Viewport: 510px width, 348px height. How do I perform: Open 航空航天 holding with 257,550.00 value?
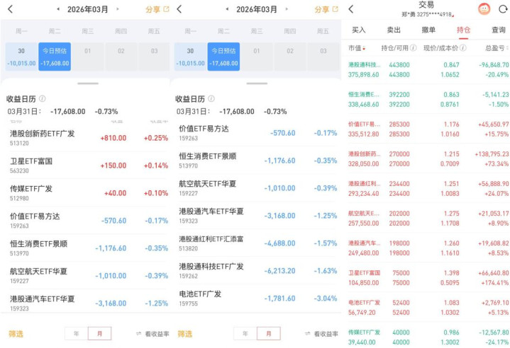[x=428, y=219]
